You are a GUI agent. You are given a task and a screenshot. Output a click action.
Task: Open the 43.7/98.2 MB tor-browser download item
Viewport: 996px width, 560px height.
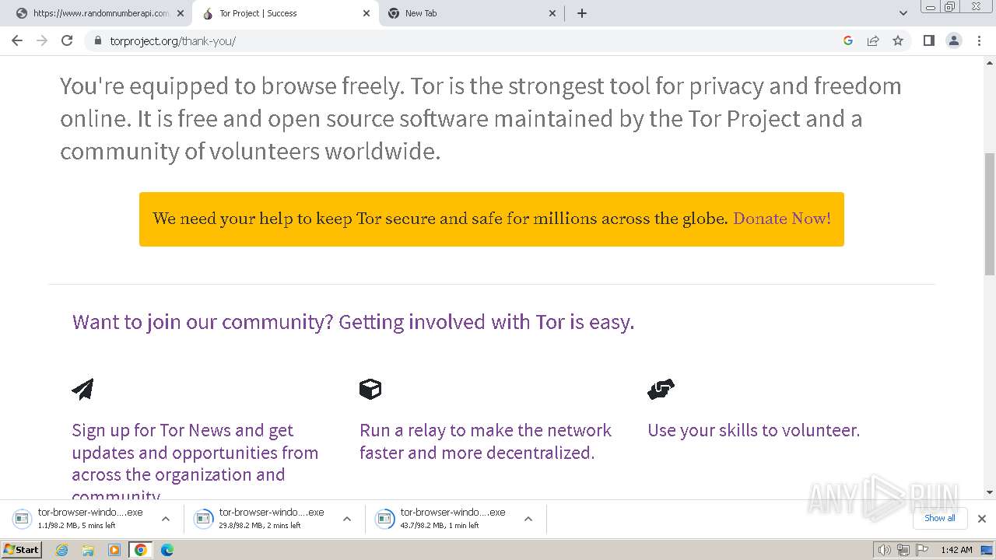pyautogui.click(x=444, y=519)
